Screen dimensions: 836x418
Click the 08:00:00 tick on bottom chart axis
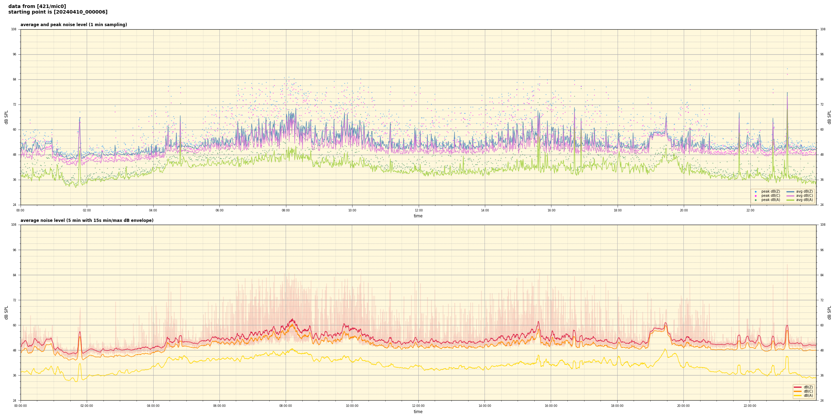tap(286, 406)
